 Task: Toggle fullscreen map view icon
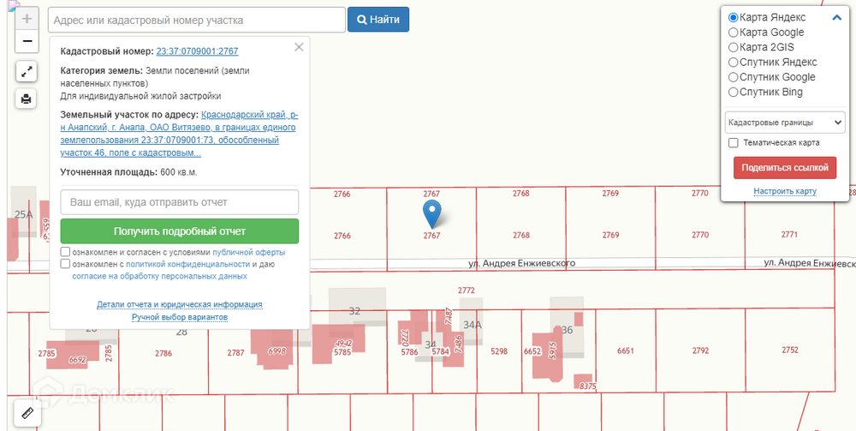27,71
